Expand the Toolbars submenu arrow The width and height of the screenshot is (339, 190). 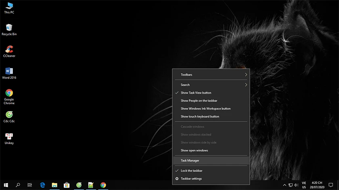246,74
